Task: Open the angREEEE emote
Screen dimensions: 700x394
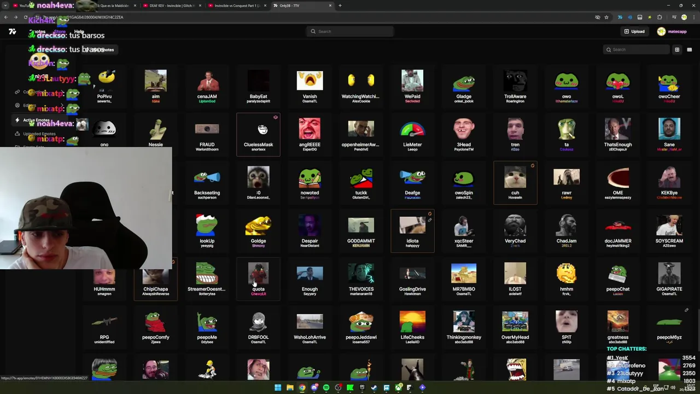Action: (x=310, y=135)
